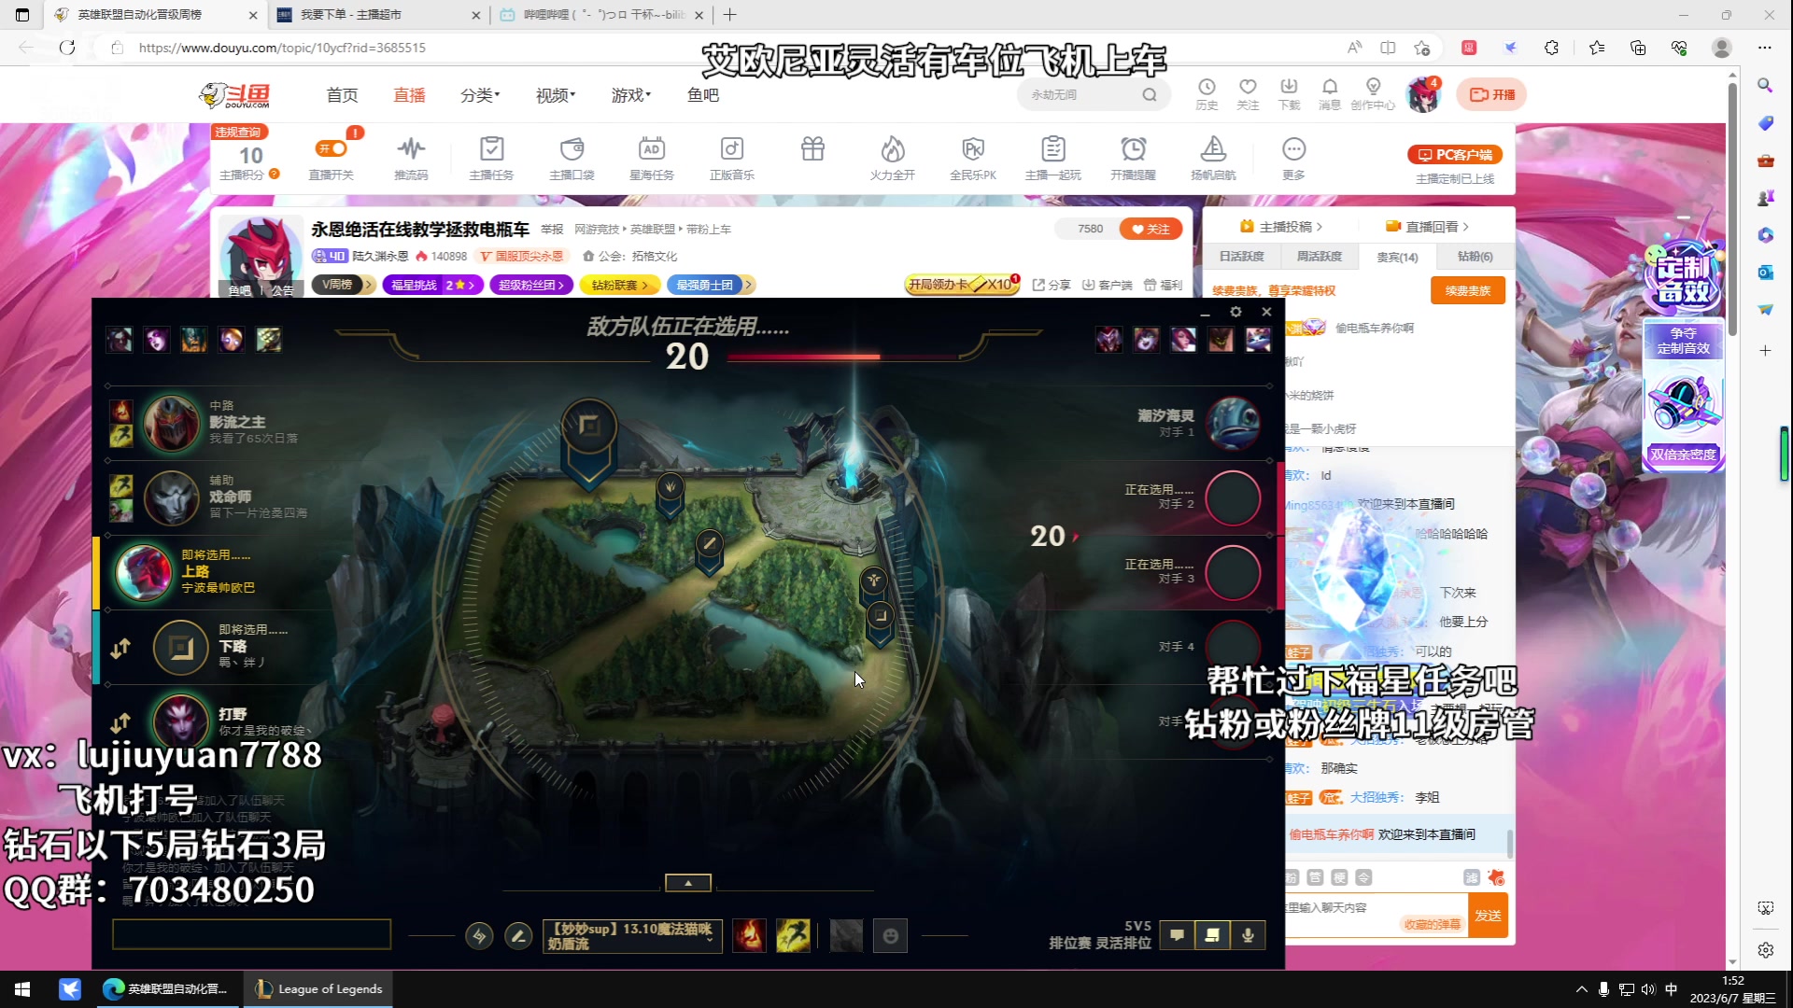Open 主播一起玩 icon

[x=1053, y=157]
